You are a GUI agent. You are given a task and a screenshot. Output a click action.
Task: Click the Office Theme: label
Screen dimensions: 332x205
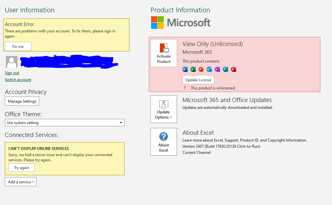[23, 114]
